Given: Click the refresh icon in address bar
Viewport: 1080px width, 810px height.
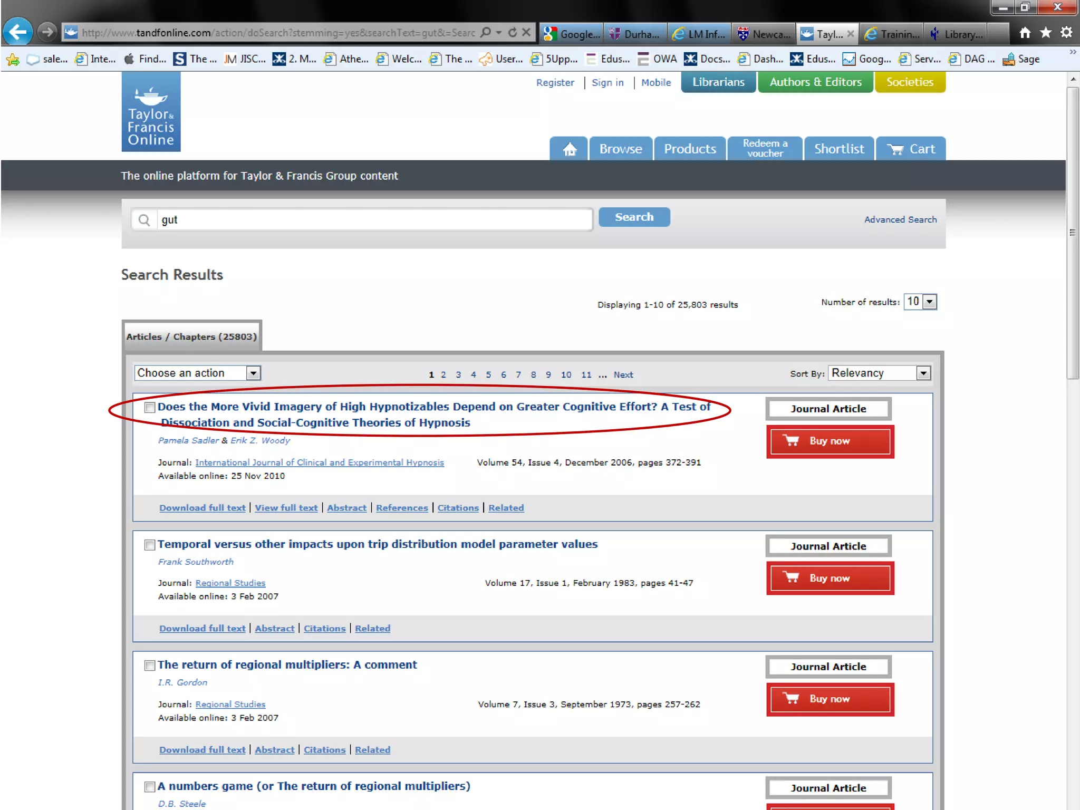Looking at the screenshot, I should [512, 33].
